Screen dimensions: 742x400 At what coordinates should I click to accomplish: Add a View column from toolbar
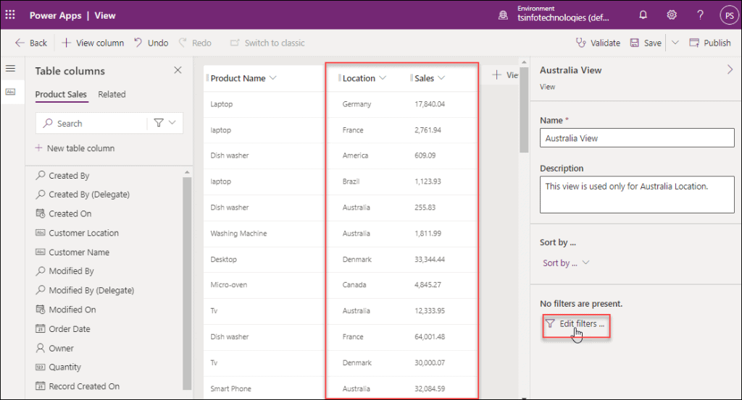[93, 43]
